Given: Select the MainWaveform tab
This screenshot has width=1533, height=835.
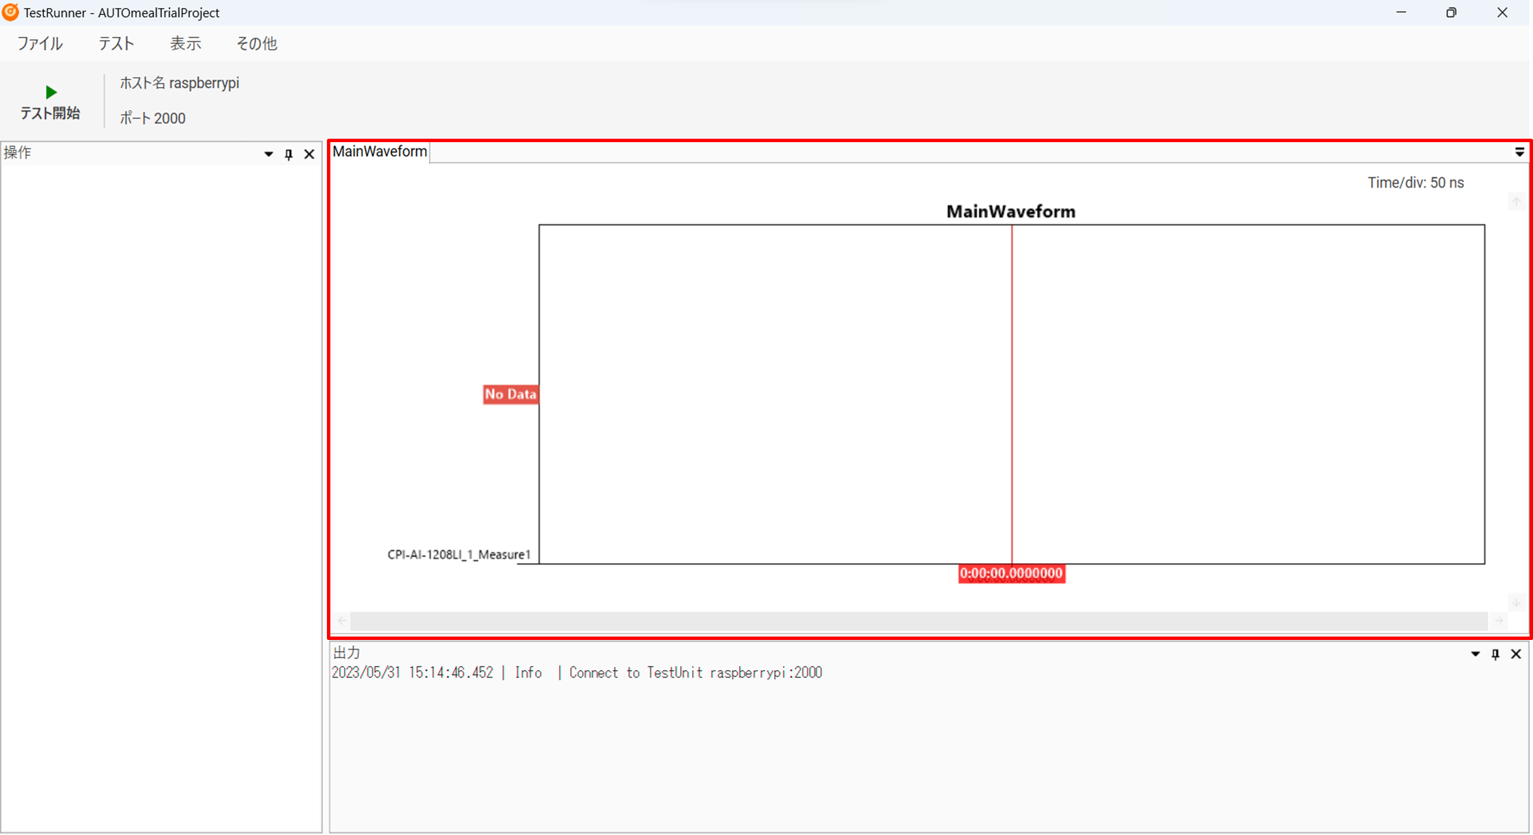Looking at the screenshot, I should [x=379, y=152].
